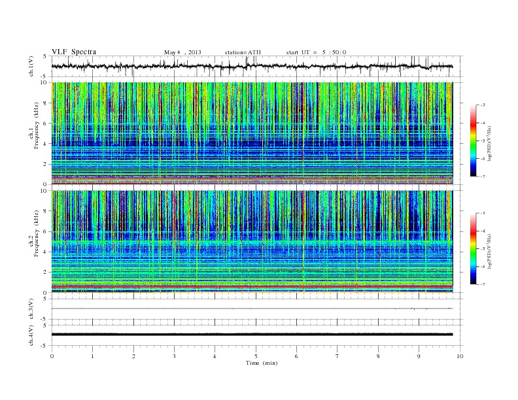Click the ch.4(V) thick black trace

click(x=252, y=335)
